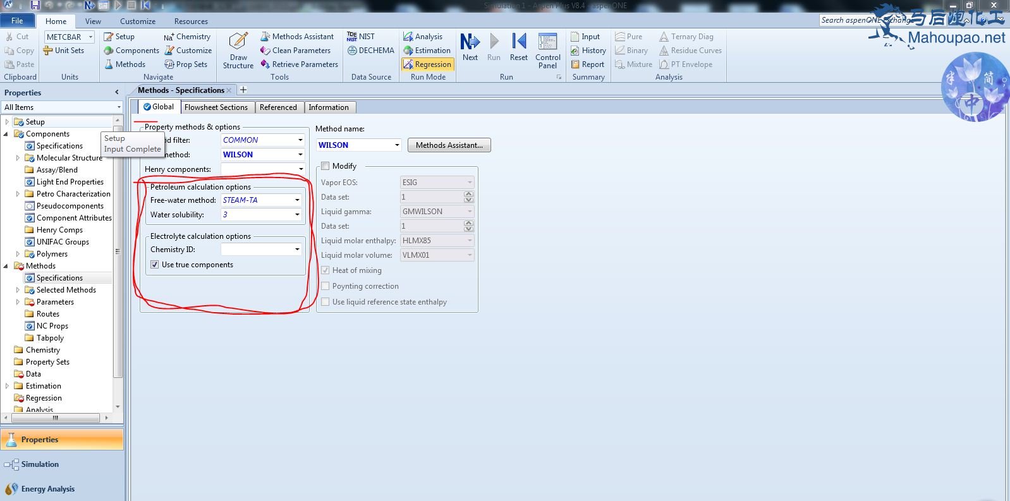Open History summary
1010x501 pixels.
588,51
